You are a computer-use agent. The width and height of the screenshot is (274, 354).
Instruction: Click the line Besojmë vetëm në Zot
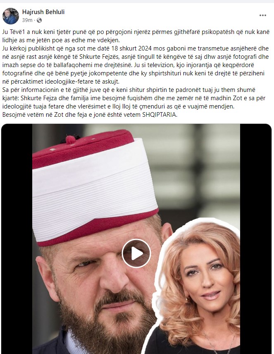click(x=90, y=115)
